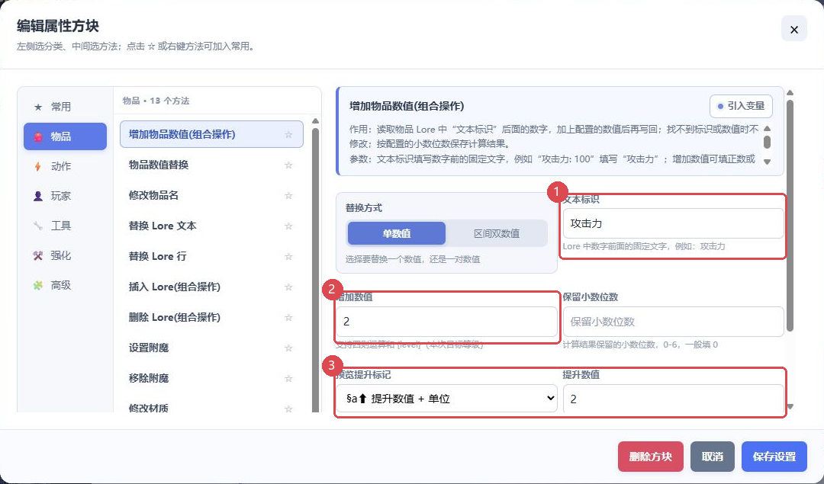Click the 保存设置 button

point(774,457)
